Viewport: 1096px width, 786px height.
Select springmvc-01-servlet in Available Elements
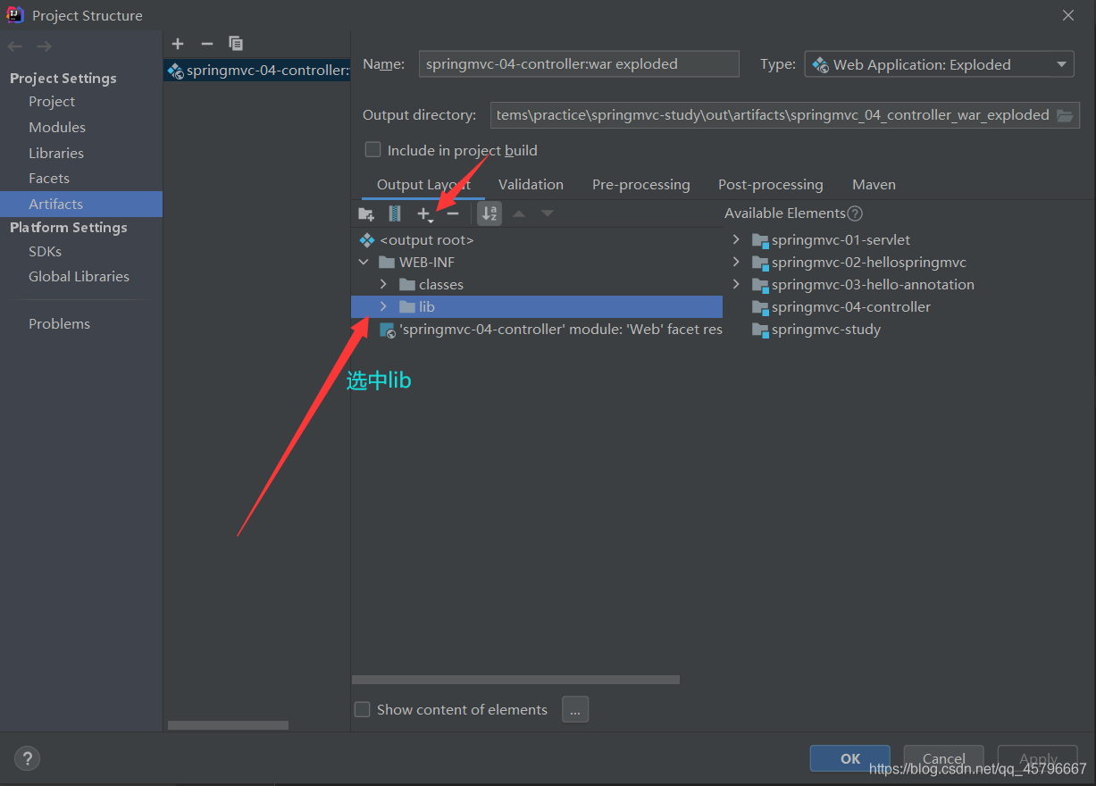coord(841,240)
